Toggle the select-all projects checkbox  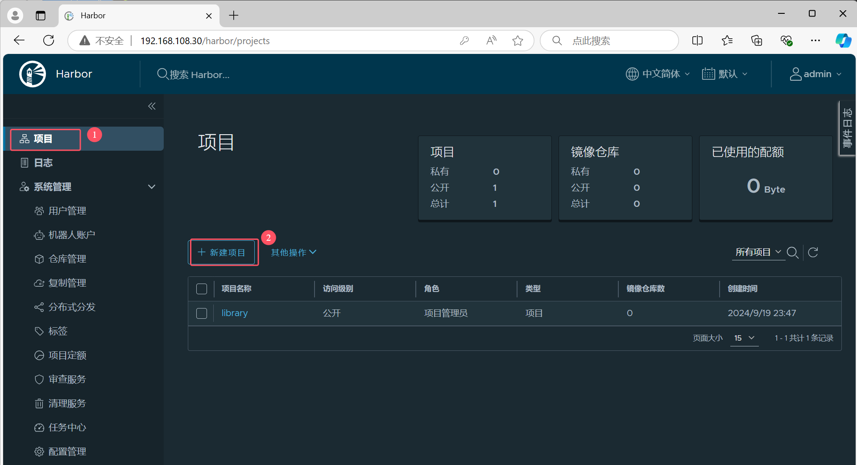pyautogui.click(x=202, y=289)
